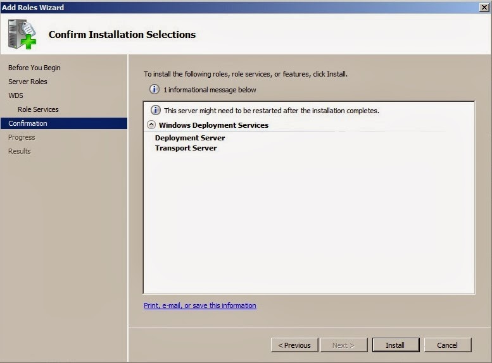Click info icon beside server restart message

click(x=156, y=110)
